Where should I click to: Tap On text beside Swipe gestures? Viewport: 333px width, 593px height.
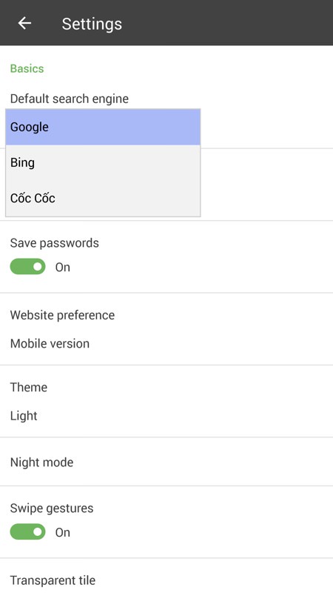tap(63, 532)
